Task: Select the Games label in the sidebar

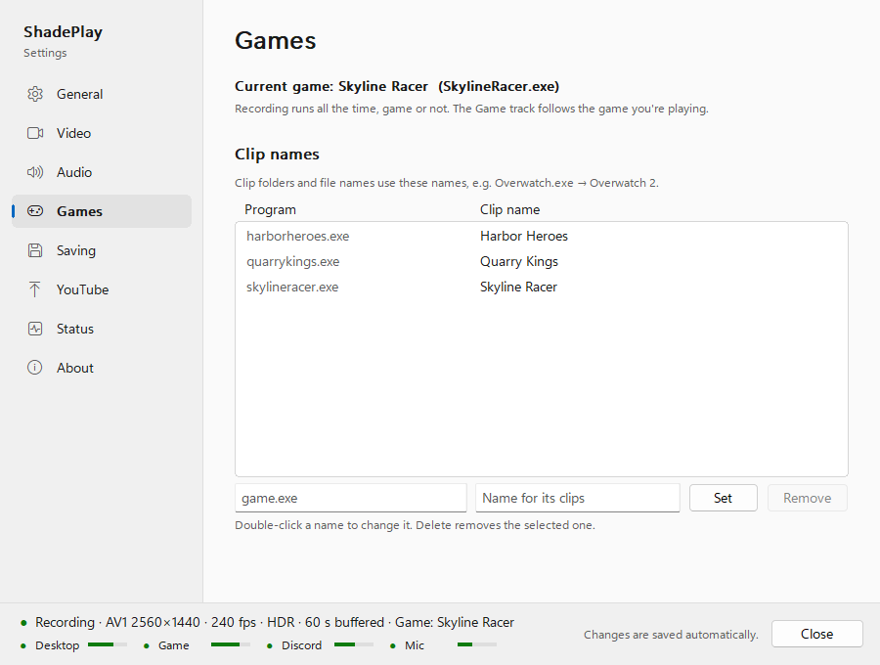Action: point(79,211)
